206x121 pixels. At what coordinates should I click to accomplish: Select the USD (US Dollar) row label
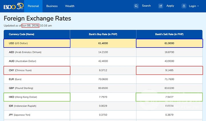click(x=18, y=43)
